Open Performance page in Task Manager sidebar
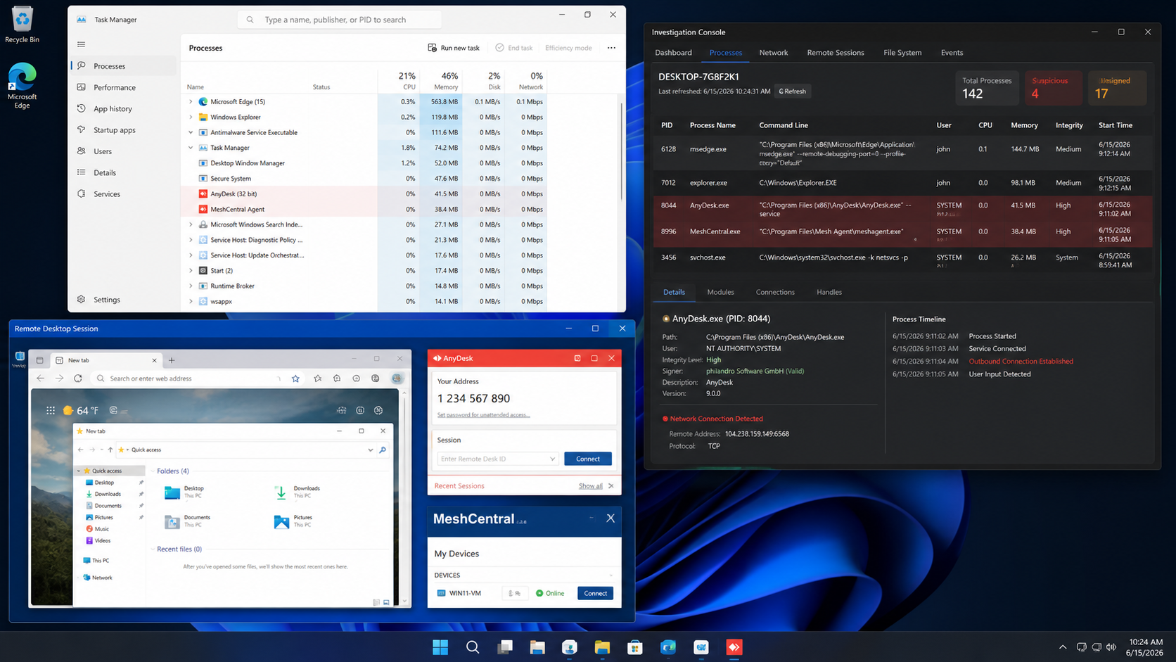The height and width of the screenshot is (662, 1176). coord(123,87)
